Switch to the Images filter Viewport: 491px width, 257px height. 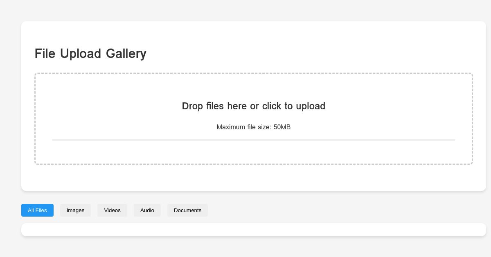click(75, 210)
